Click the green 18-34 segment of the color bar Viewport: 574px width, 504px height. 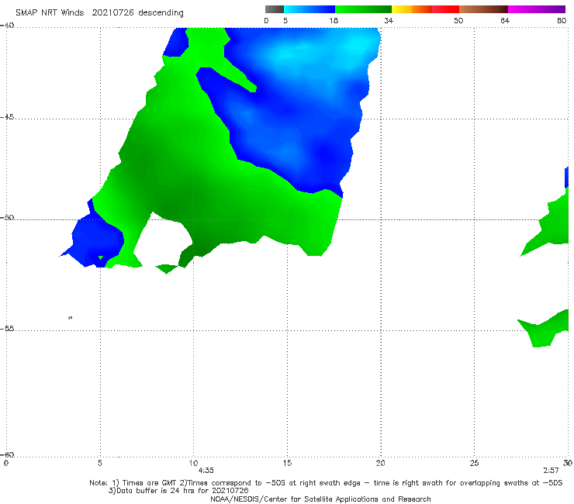point(363,9)
